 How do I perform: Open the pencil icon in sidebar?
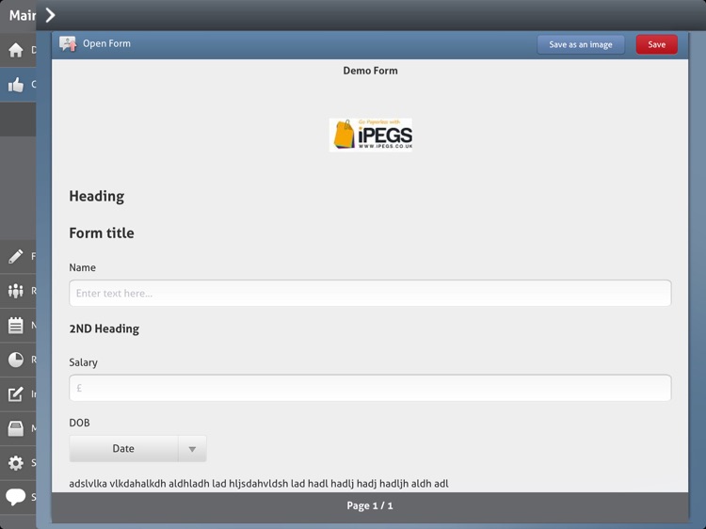16,256
